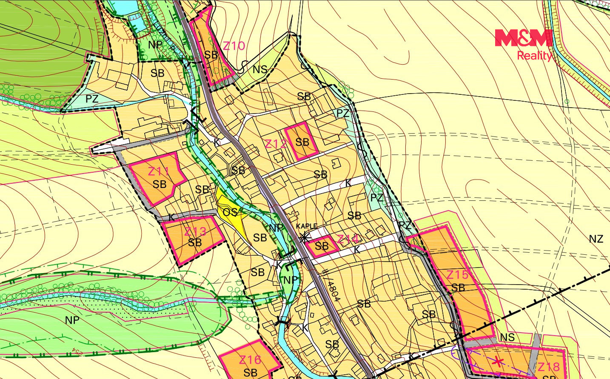Click the NP label just right of OS
The width and height of the screenshot is (610, 379).
276,228
